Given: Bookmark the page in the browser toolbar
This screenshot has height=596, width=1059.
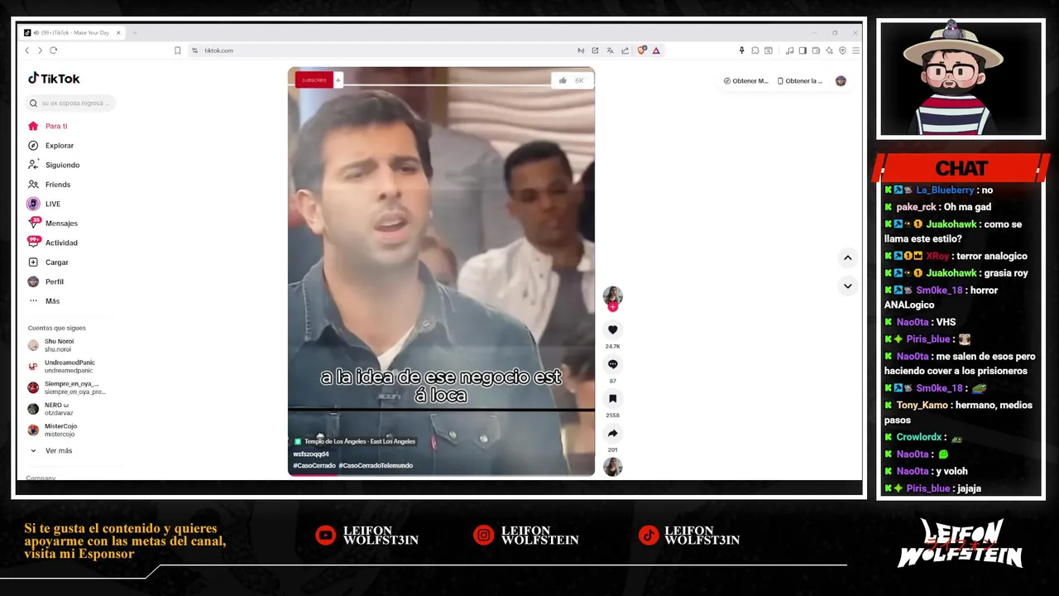Looking at the screenshot, I should coord(177,50).
